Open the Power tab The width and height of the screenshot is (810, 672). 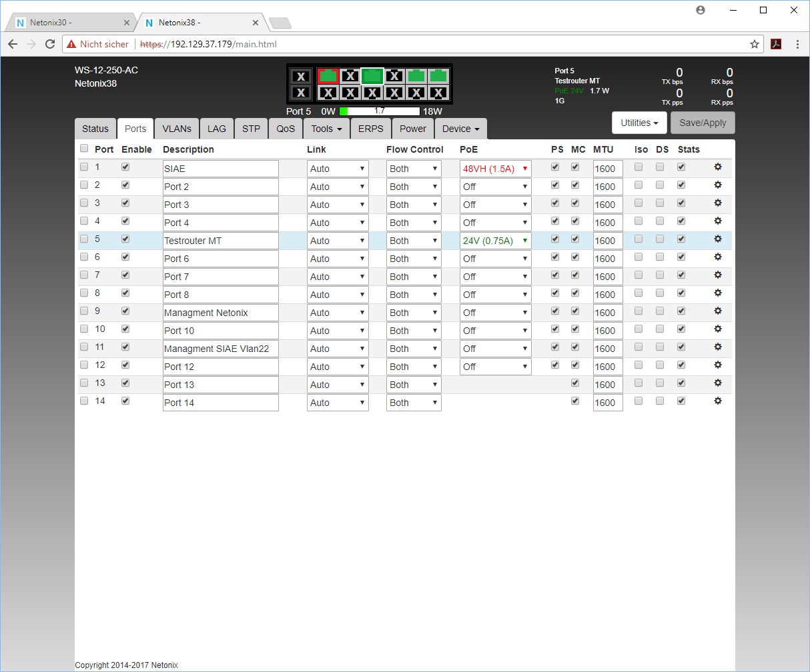pyautogui.click(x=413, y=129)
